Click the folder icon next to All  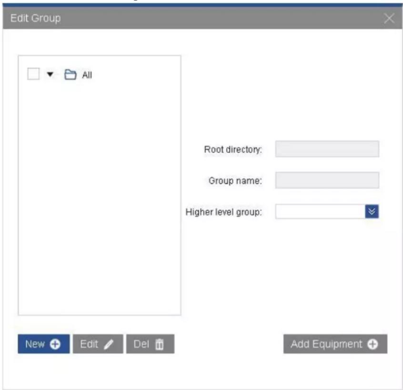(70, 74)
